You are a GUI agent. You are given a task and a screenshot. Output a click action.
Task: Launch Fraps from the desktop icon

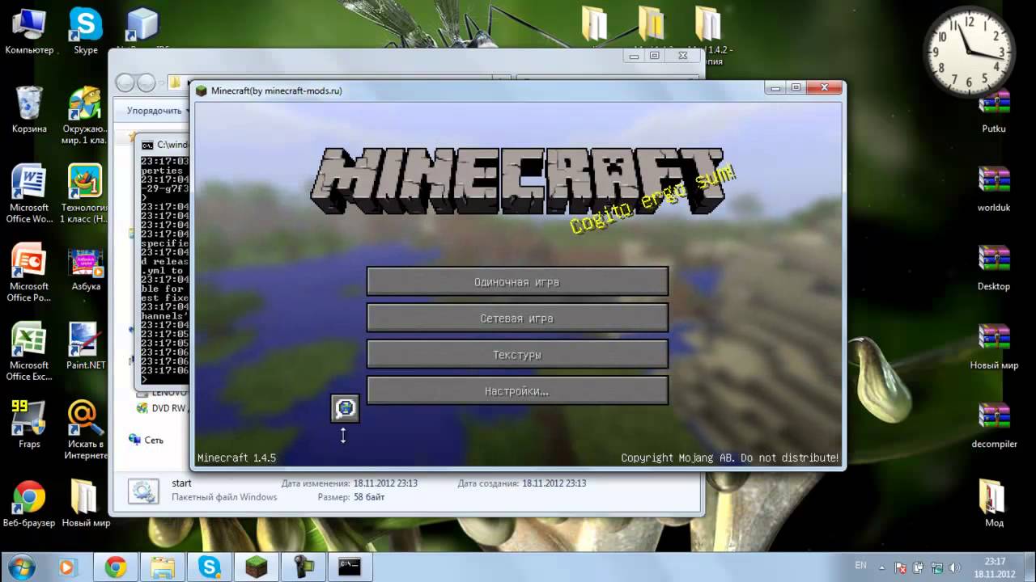click(29, 425)
